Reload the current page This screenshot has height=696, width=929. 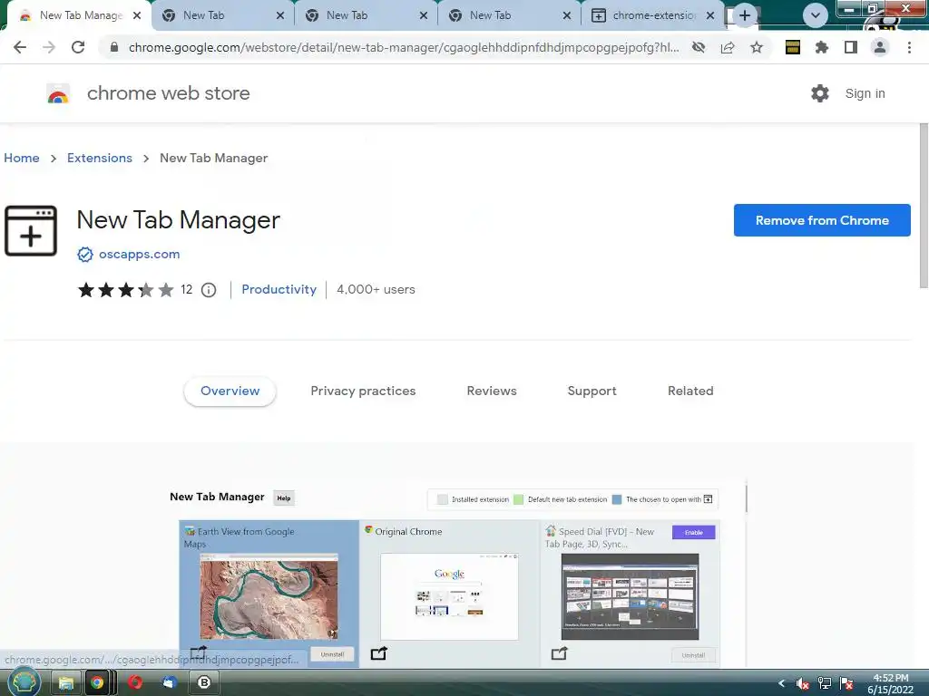[78, 47]
